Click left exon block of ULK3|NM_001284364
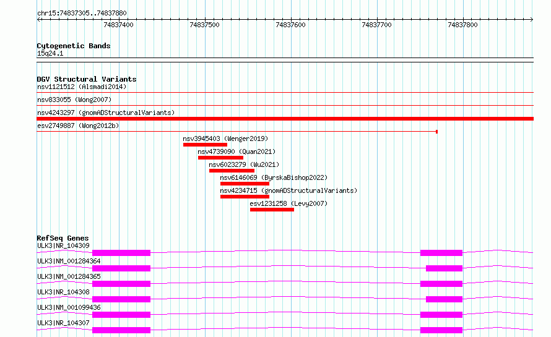Image resolution: width=551 pixels, height=337 pixels. [121, 268]
